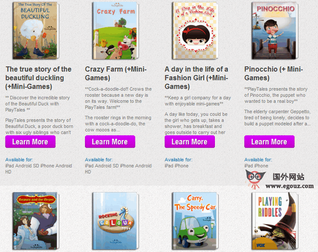This screenshot has width=318, height=252.
Task: Click the www.egouz.com watermark text
Action: coord(289,186)
